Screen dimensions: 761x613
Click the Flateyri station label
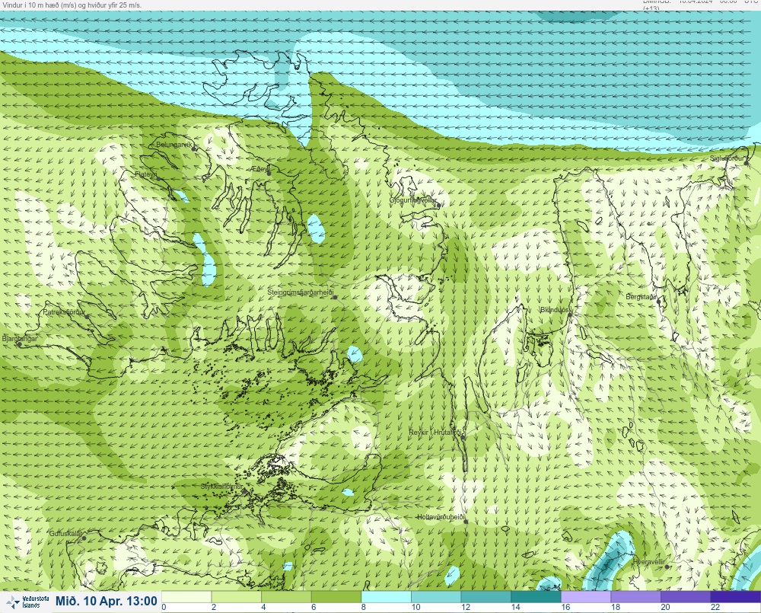pyautogui.click(x=146, y=174)
